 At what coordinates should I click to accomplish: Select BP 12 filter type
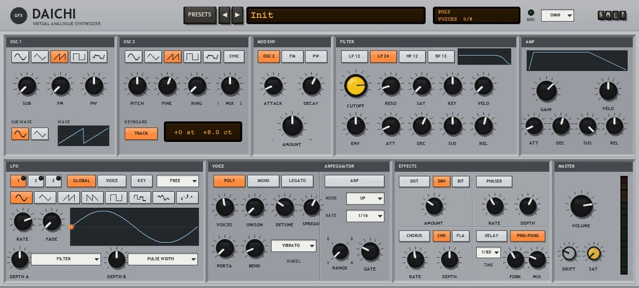[441, 56]
